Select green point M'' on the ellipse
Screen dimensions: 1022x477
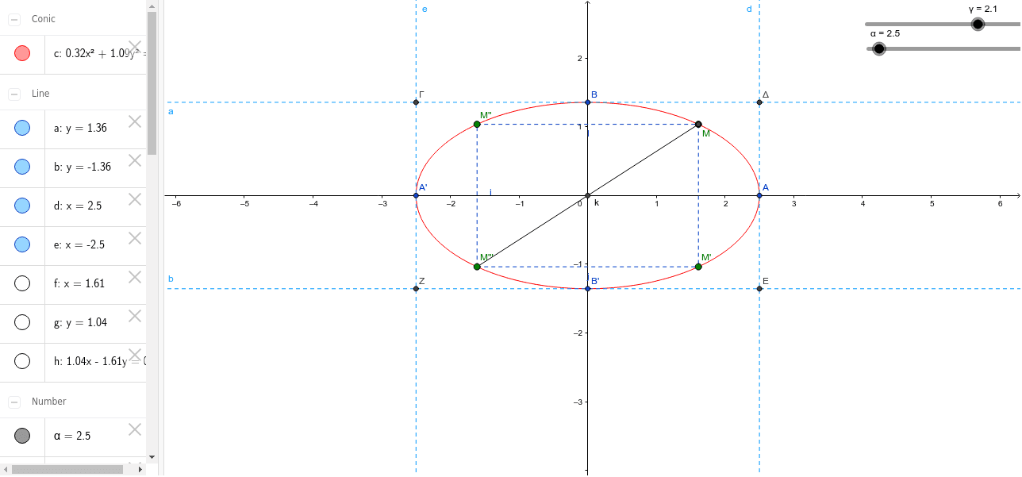point(477,124)
